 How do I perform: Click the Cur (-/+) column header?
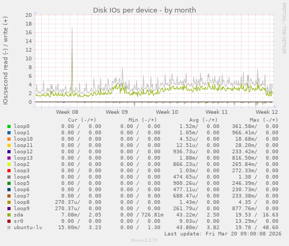click(82, 120)
